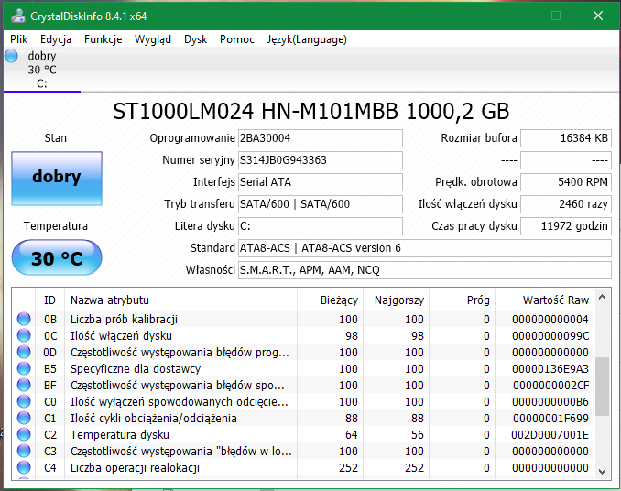Screen dimensions: 621x491
Task: Click raw value 00000136E9A3
Action: [x=550, y=368]
